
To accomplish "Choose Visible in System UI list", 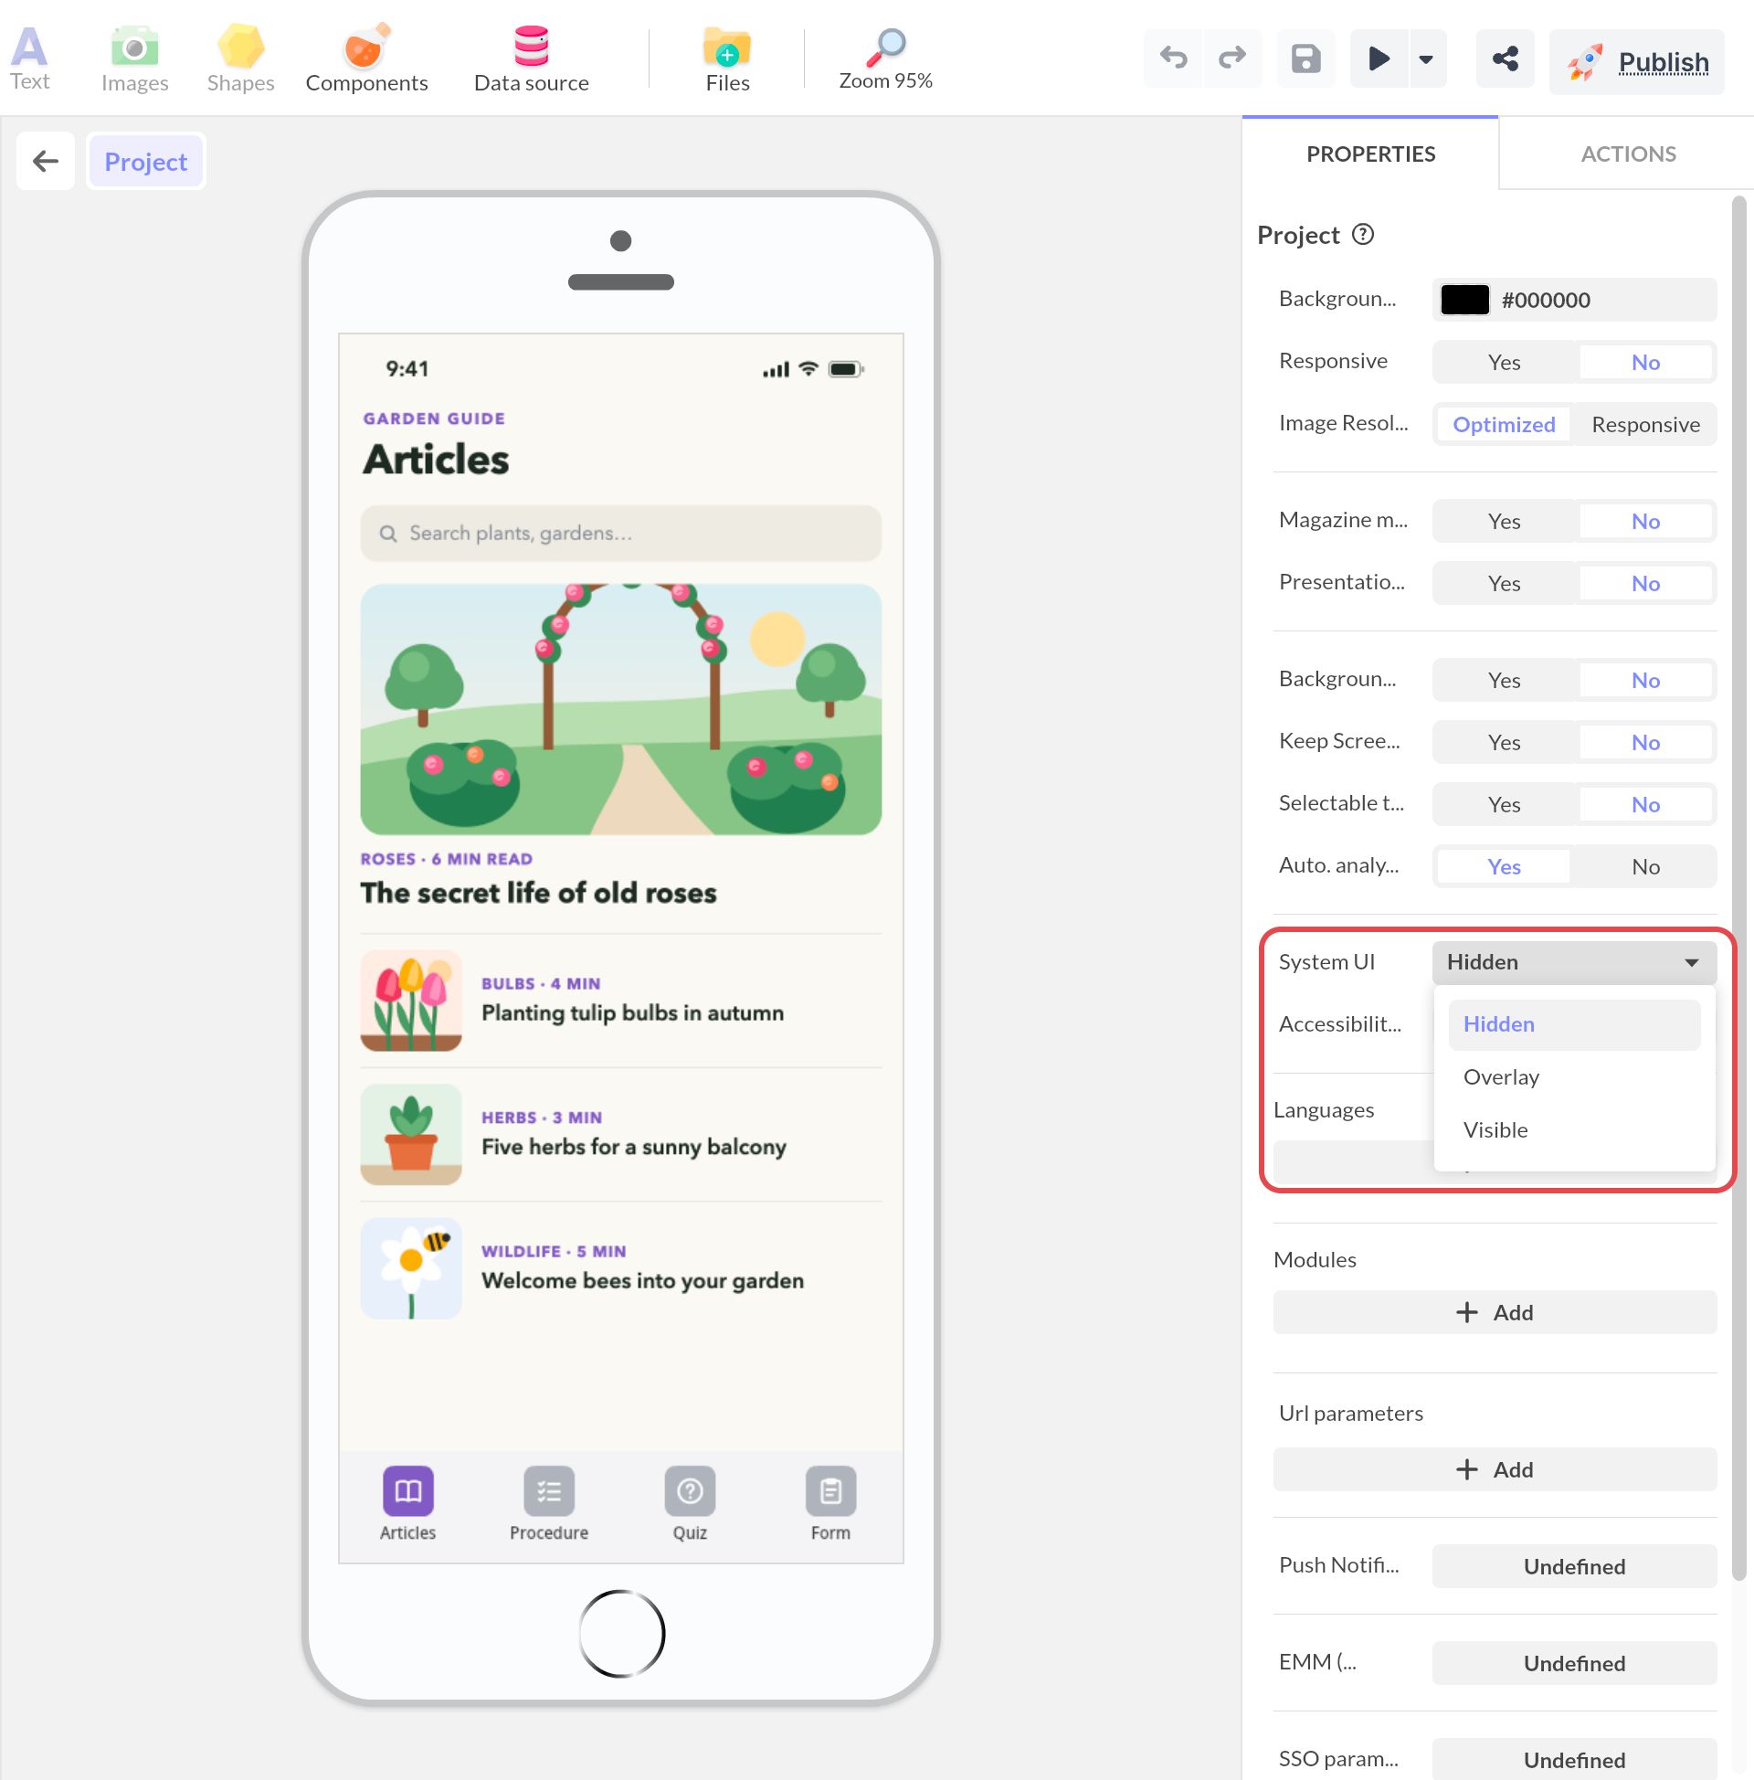I will click(x=1574, y=1129).
